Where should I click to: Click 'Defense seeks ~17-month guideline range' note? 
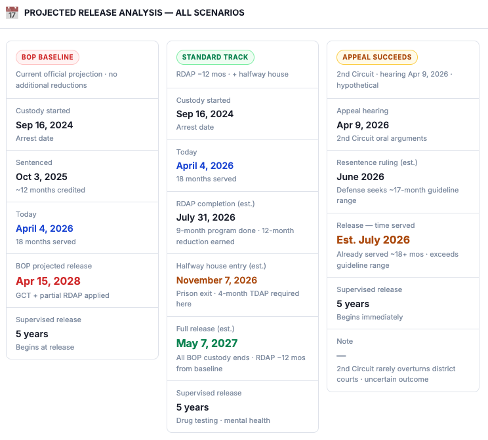click(x=397, y=195)
